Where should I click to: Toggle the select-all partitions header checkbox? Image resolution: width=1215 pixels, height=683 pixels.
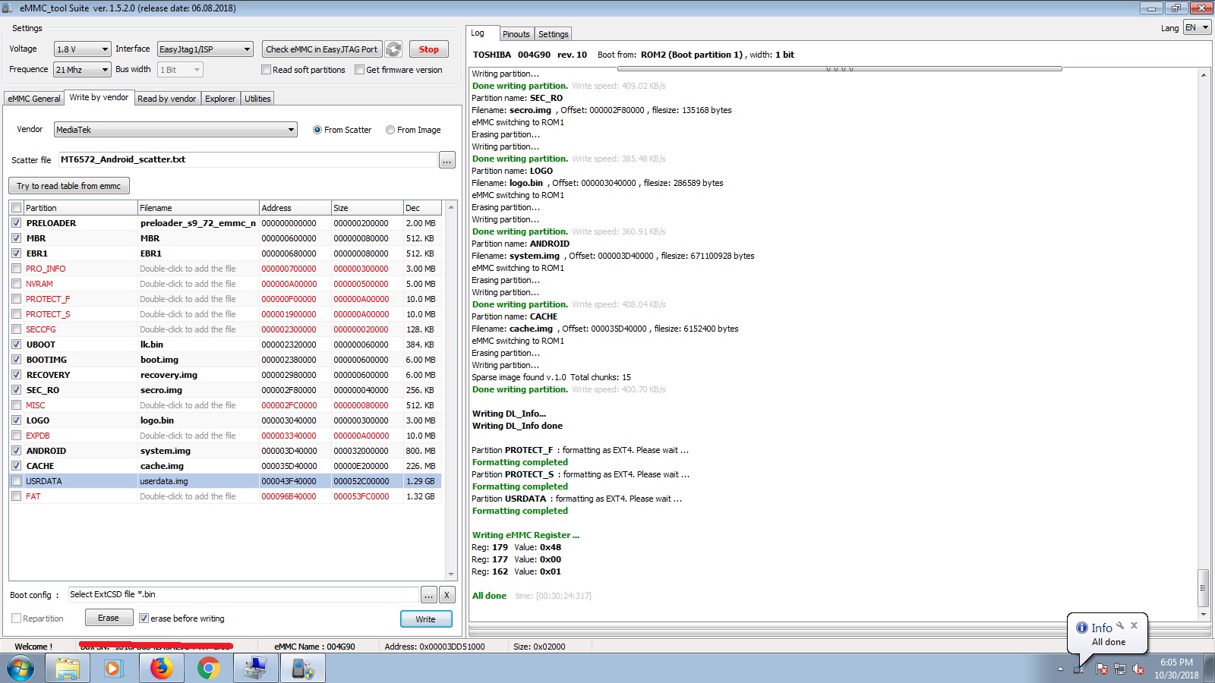[17, 208]
